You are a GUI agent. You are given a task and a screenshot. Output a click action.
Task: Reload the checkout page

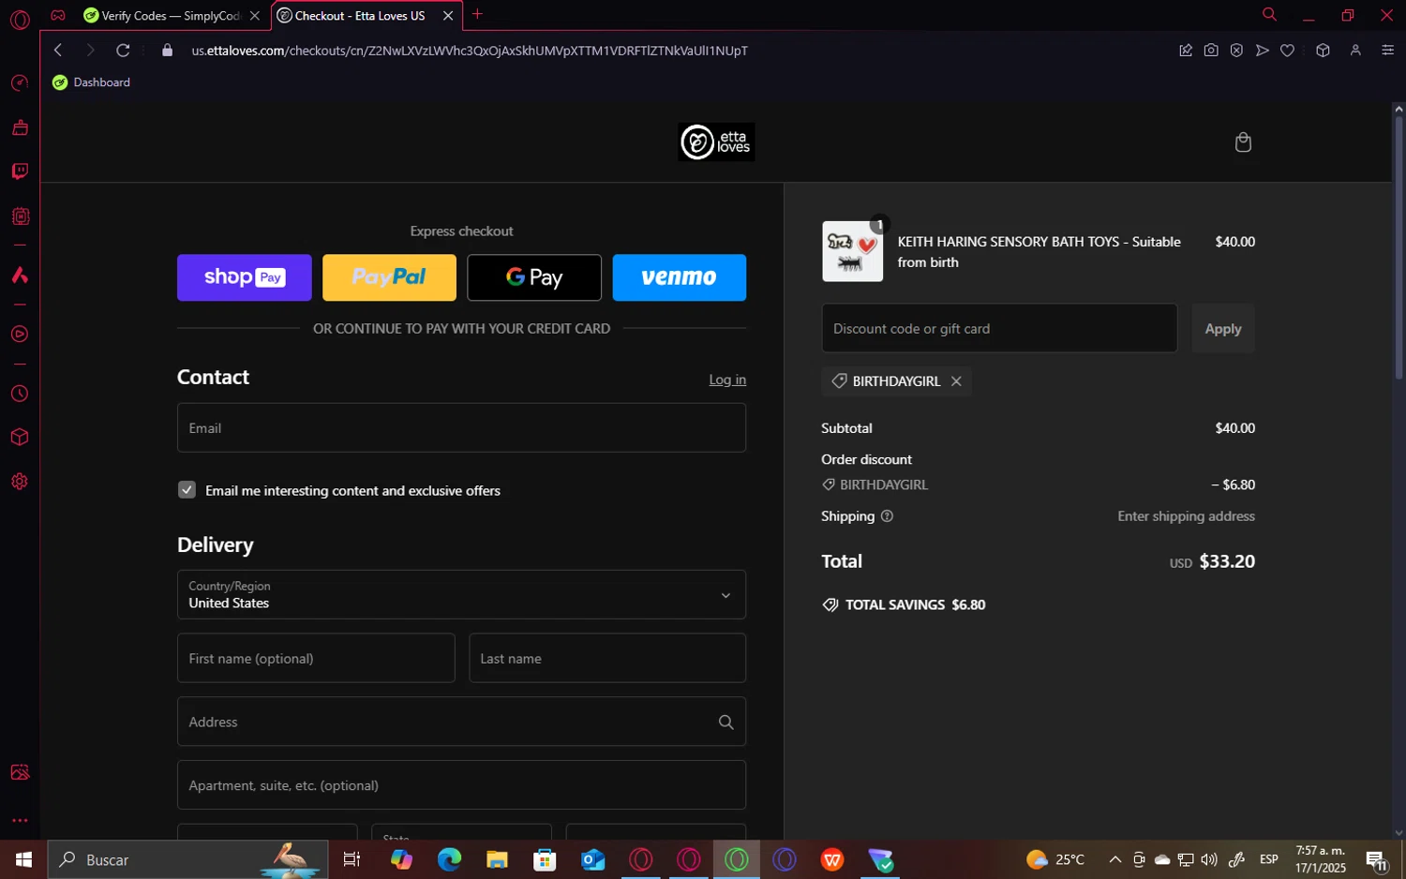pyautogui.click(x=123, y=51)
